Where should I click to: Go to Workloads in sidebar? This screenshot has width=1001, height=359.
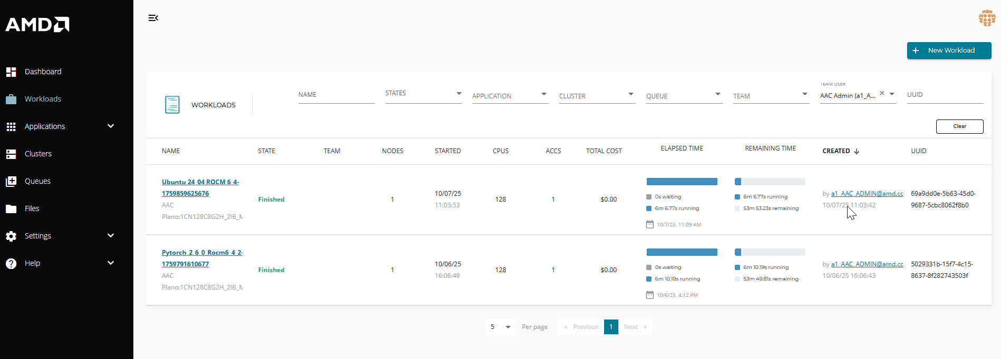click(43, 99)
